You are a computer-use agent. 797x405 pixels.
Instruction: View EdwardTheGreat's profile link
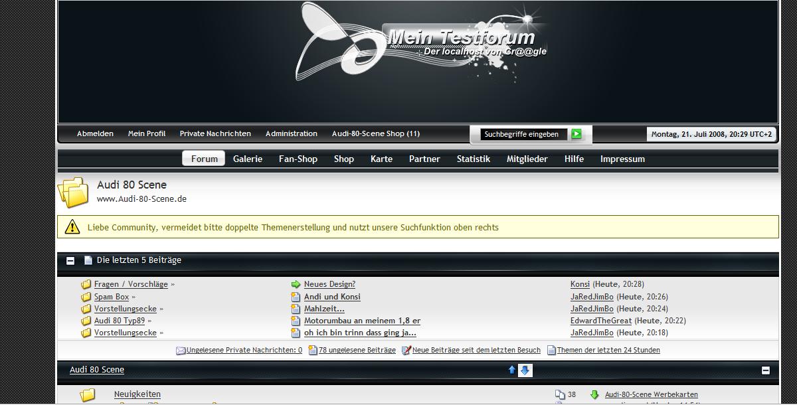click(x=601, y=321)
